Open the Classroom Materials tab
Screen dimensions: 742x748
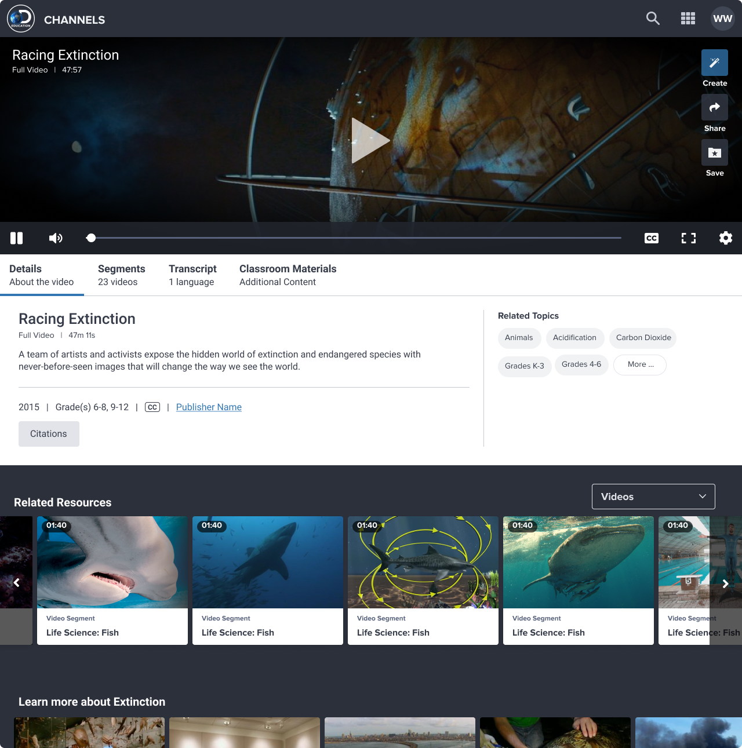click(x=288, y=275)
